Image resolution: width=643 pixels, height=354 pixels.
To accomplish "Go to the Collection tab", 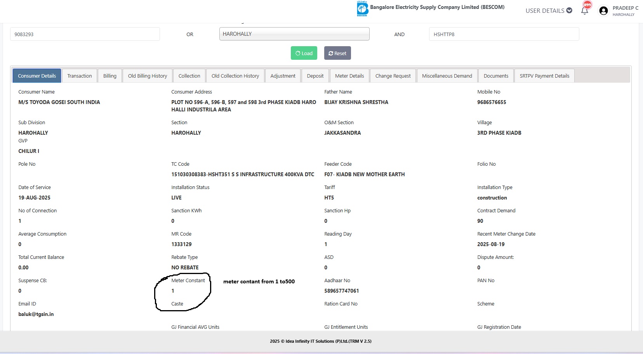I will (x=189, y=76).
